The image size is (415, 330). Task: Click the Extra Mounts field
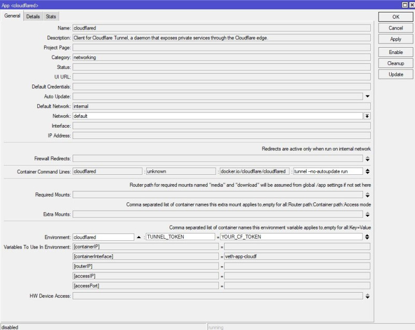pos(217,214)
